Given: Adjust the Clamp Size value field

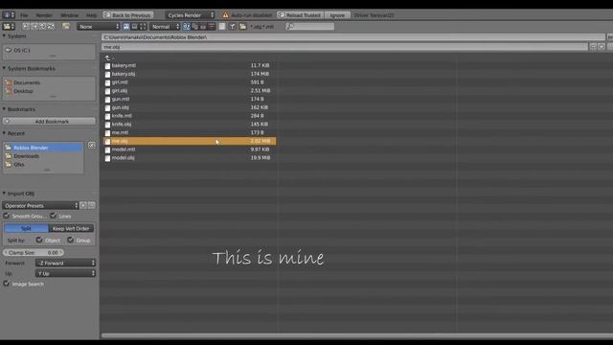Looking at the screenshot, I should point(34,253).
